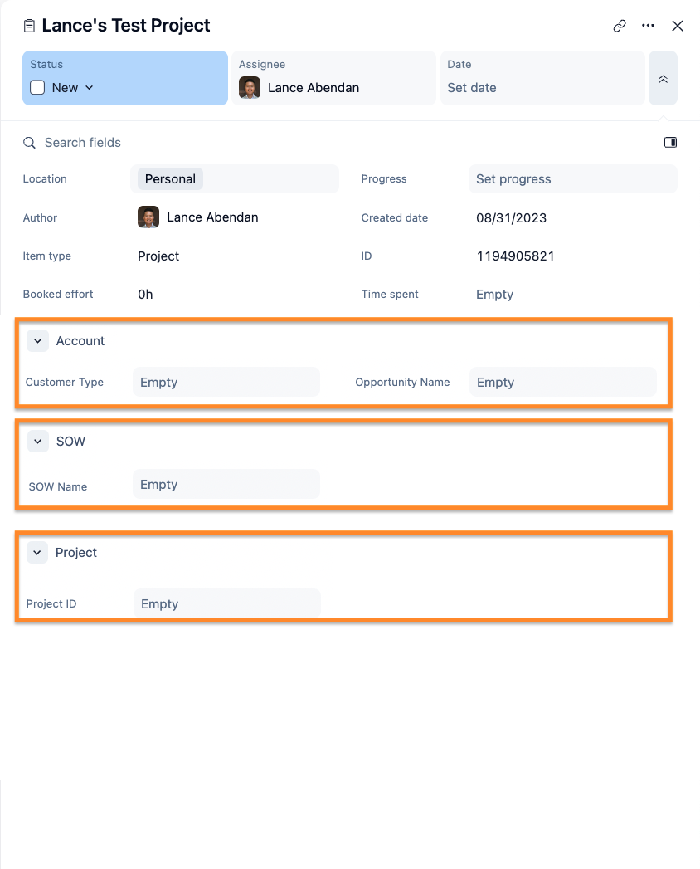Collapse the header fields with double chevron
Screen dimensions: 700x869
(x=663, y=79)
